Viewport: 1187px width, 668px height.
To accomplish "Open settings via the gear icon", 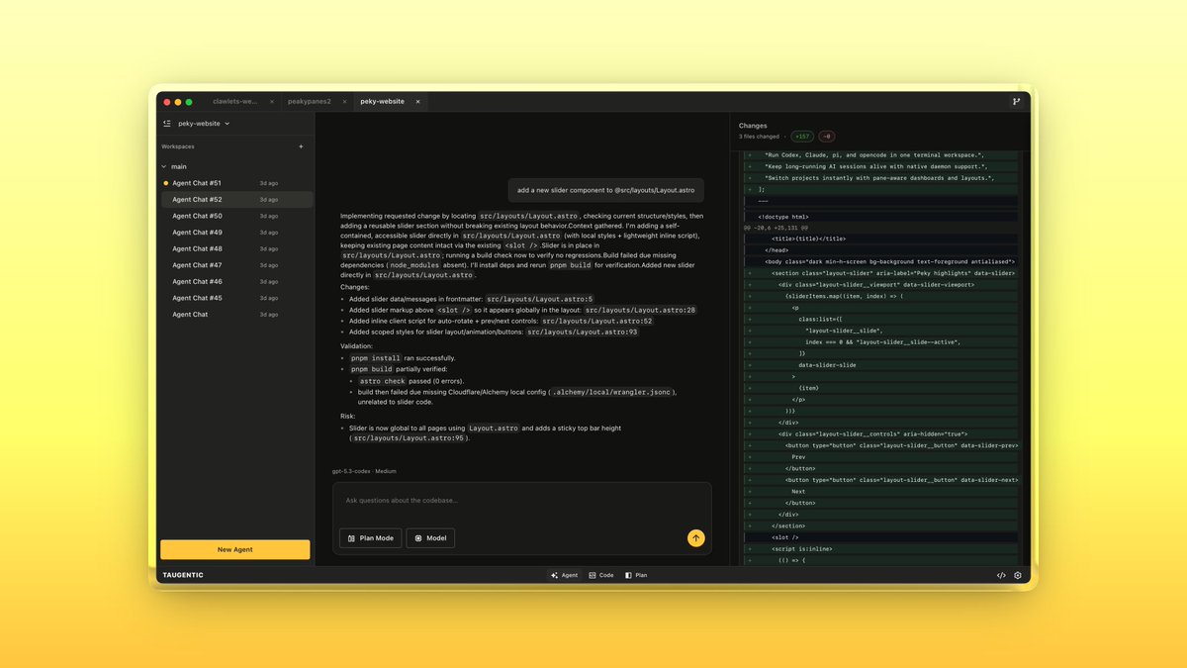I will click(x=1018, y=575).
